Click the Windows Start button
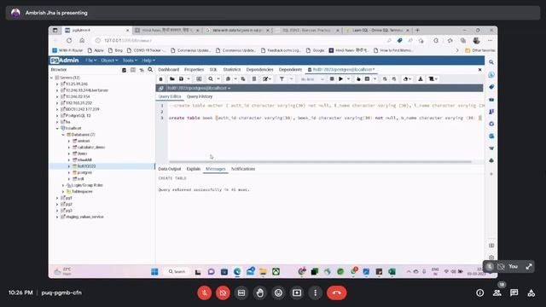Image resolution: width=546 pixels, height=307 pixels. click(x=154, y=271)
